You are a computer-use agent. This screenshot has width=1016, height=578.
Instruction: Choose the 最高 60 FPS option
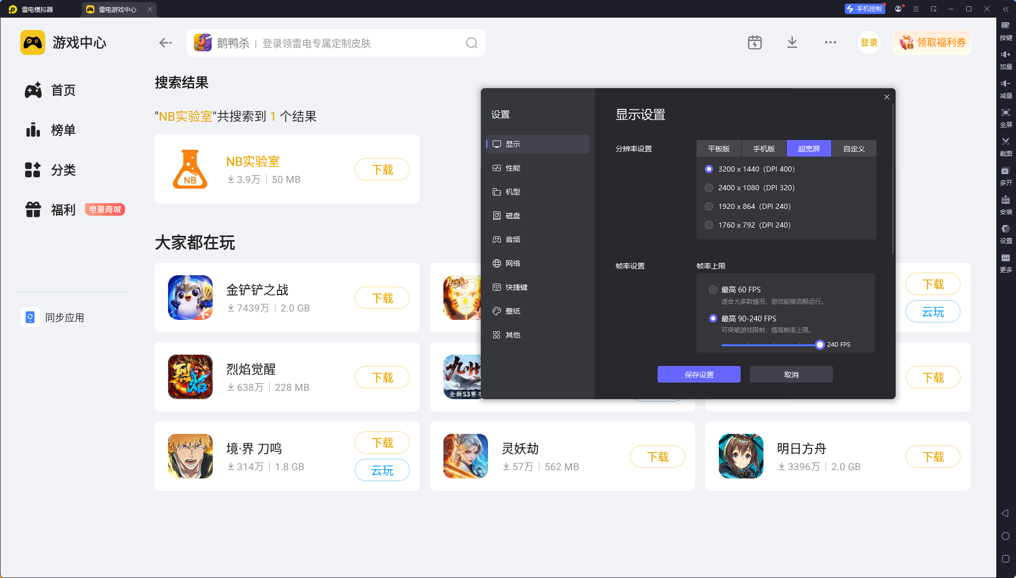[713, 290]
